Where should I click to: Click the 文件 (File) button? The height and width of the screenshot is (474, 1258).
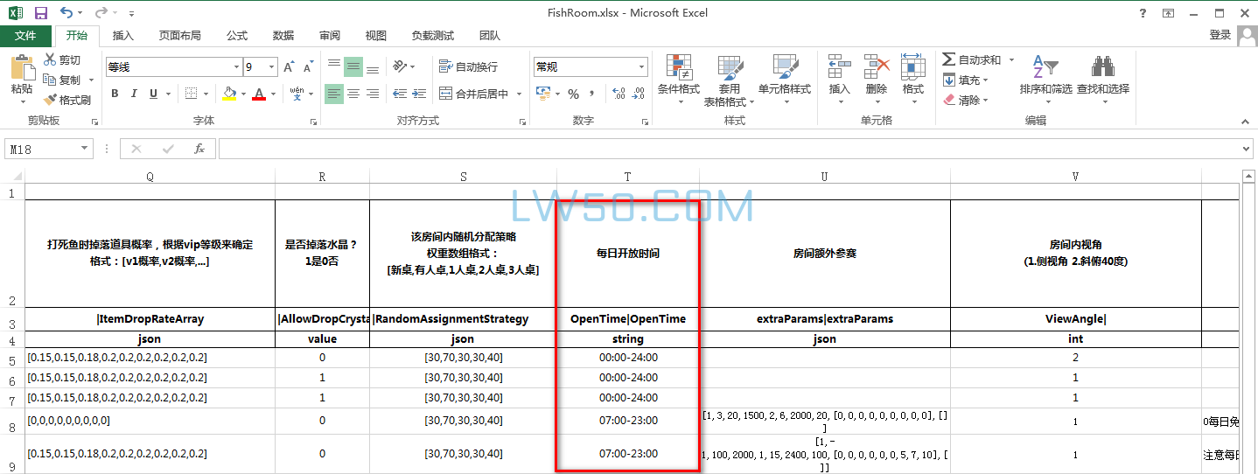(x=25, y=36)
